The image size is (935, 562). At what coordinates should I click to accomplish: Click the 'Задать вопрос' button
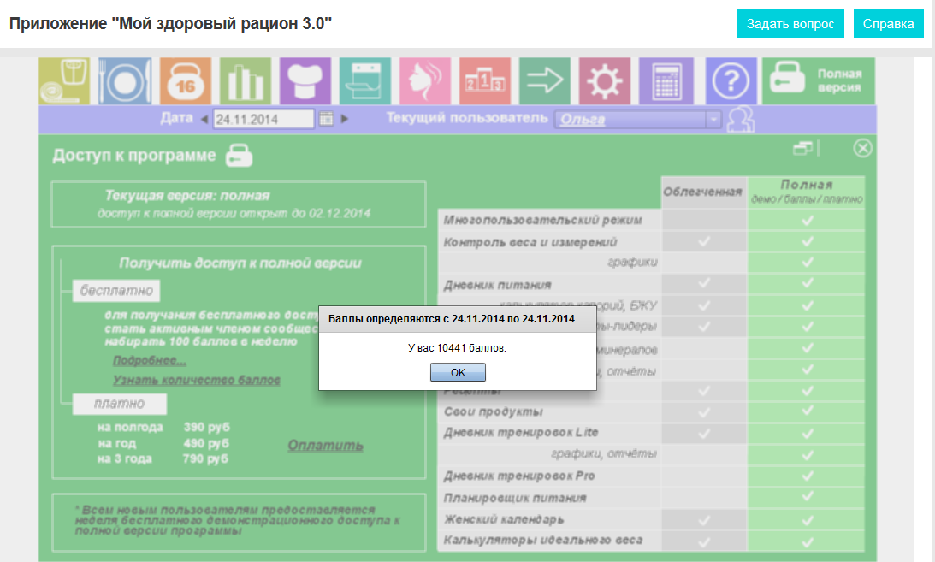[790, 24]
